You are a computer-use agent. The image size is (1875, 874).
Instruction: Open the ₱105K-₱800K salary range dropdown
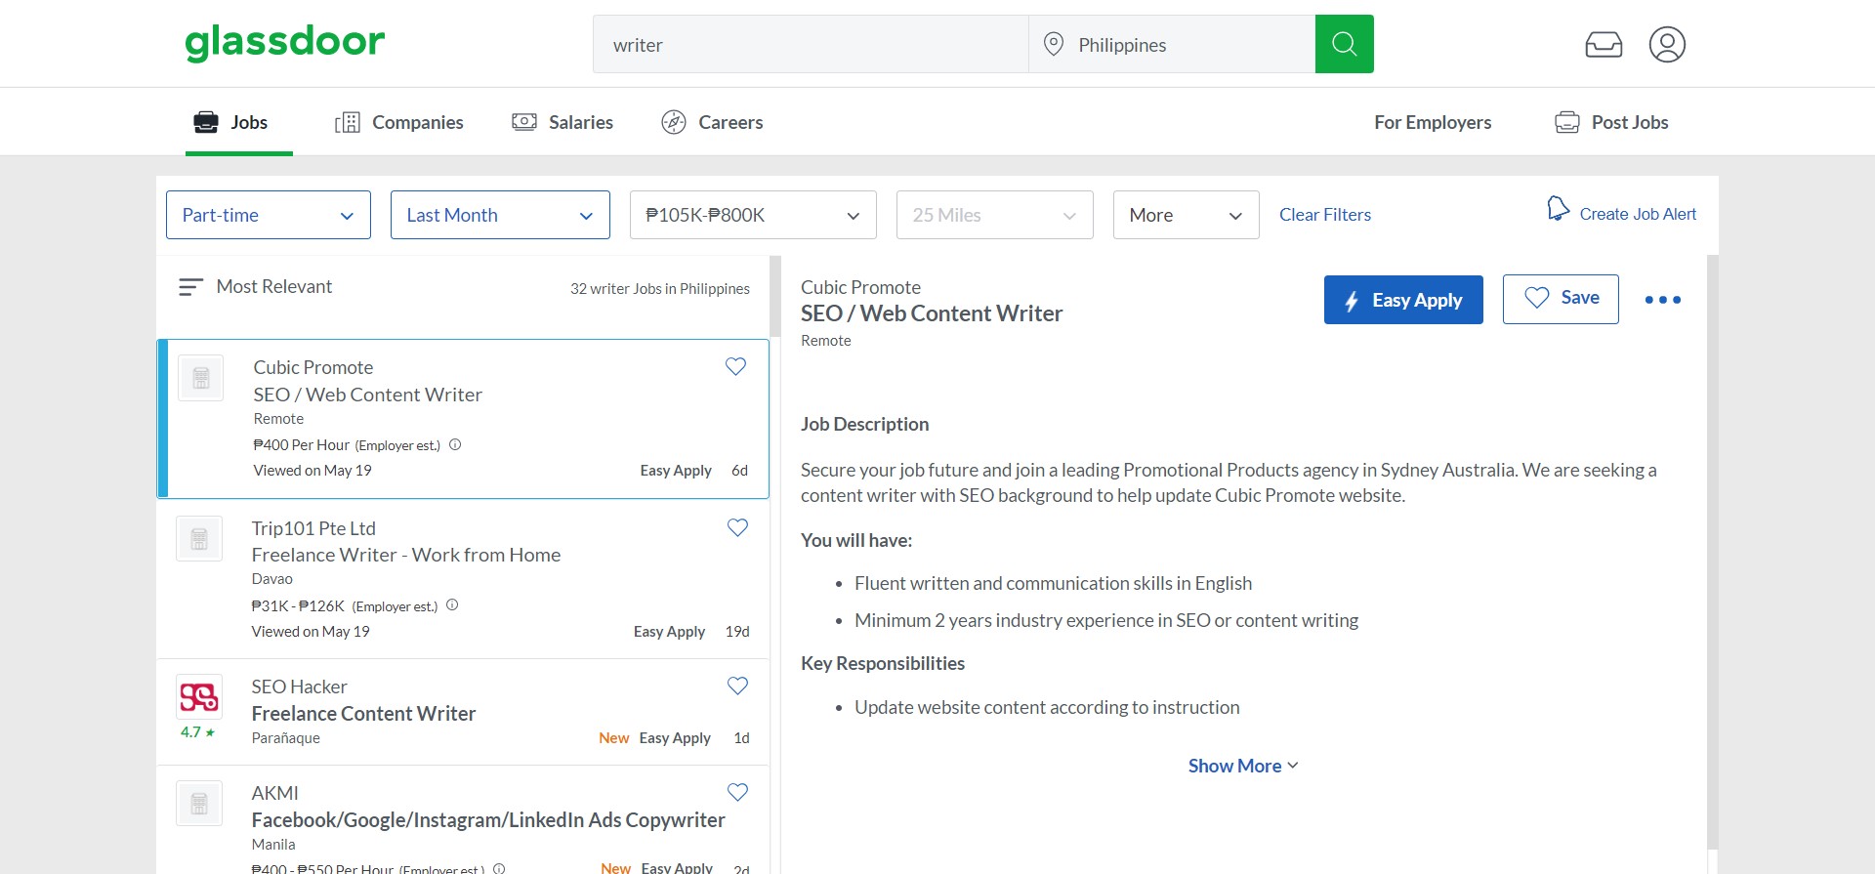[x=753, y=215]
